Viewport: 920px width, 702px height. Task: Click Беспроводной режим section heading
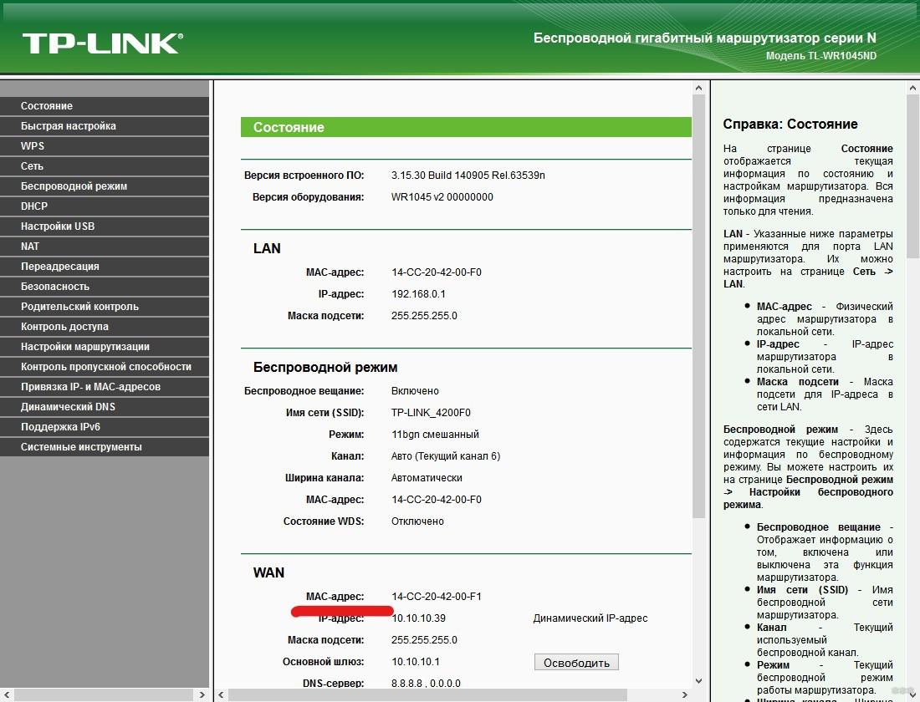325,368
